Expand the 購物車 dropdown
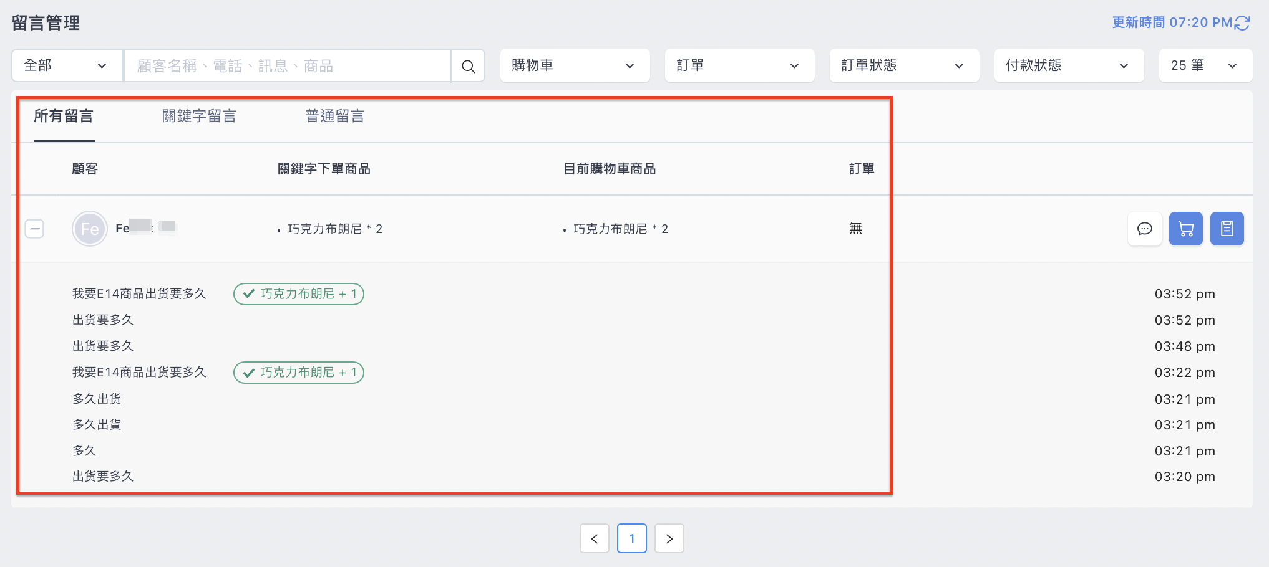1269x567 pixels. (575, 65)
